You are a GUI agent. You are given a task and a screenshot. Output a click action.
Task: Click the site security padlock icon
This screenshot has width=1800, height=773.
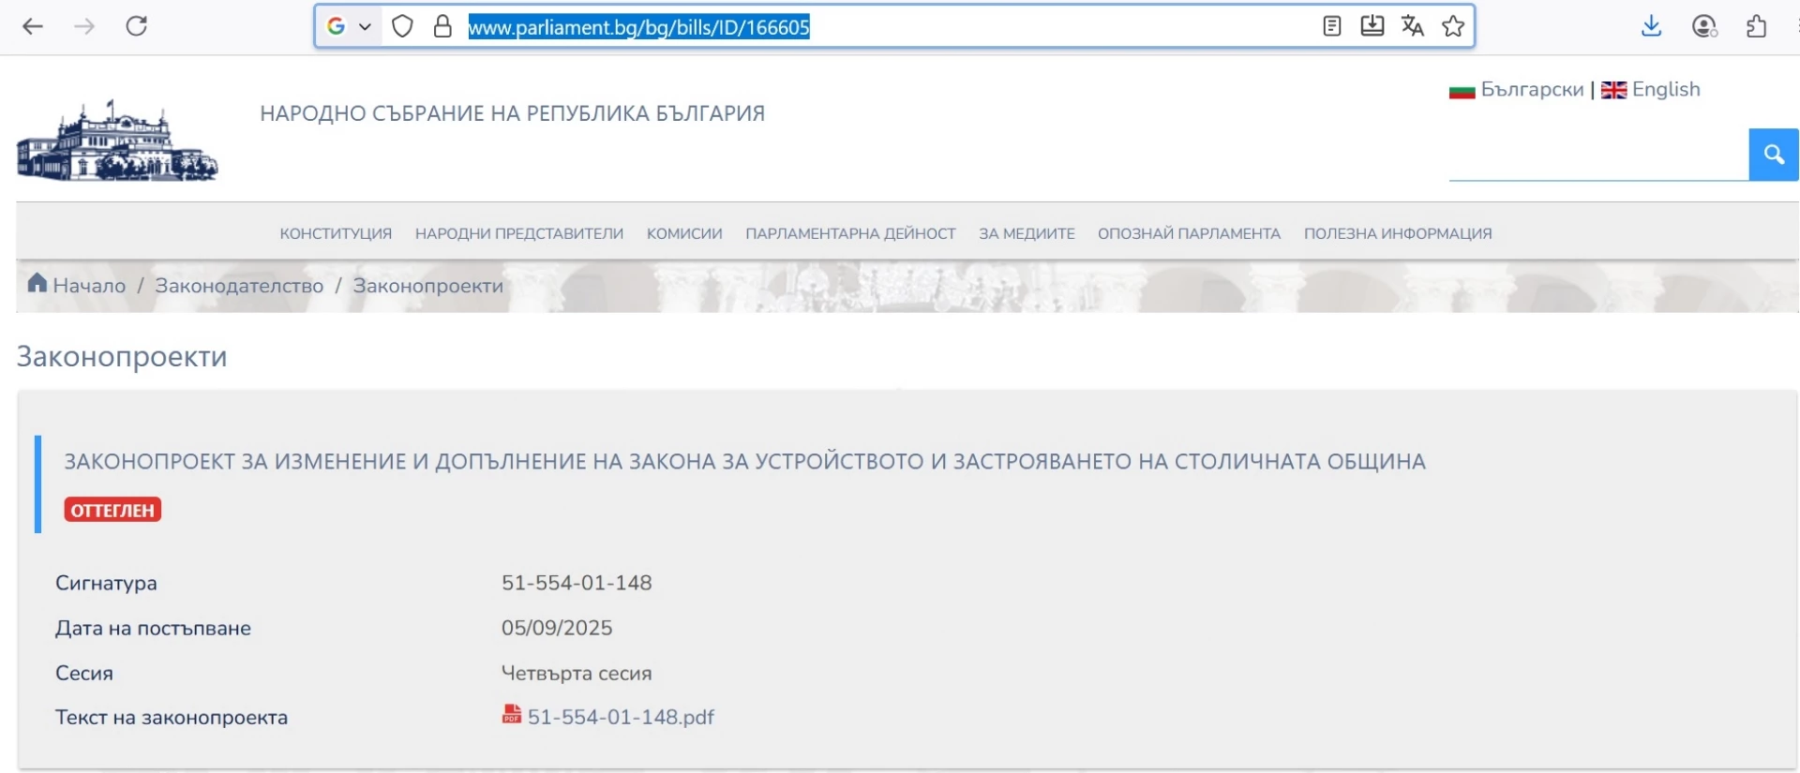tap(442, 26)
